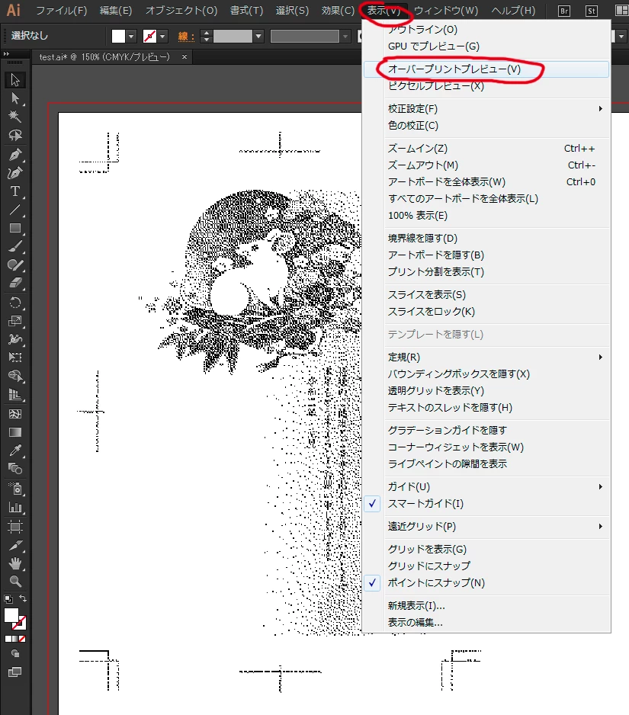Viewport: 629px width, 715px height.
Task: Select the Type tool
Action: tap(15, 191)
